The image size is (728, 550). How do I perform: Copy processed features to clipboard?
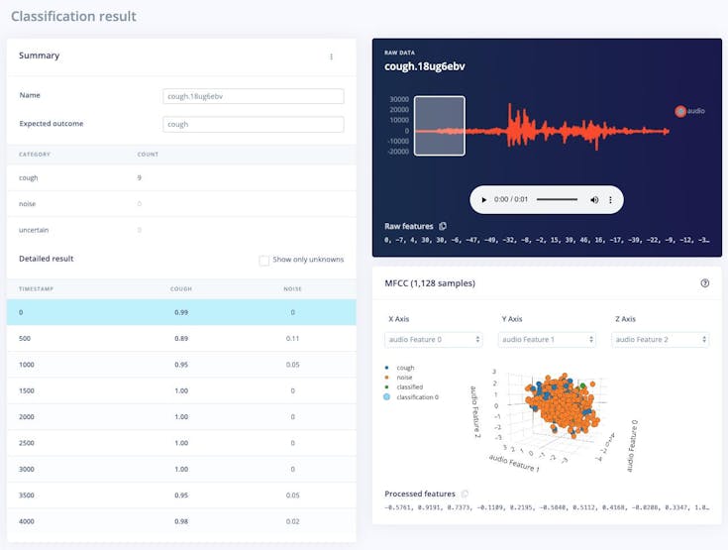pos(465,494)
